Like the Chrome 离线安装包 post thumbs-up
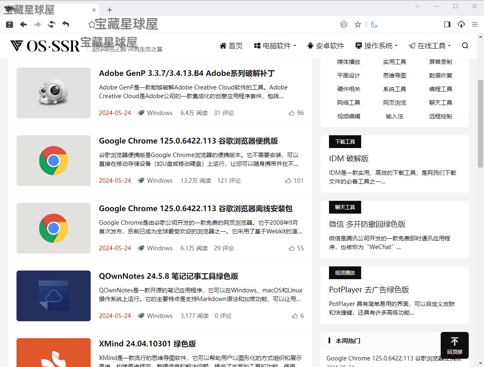Image resolution: width=484 pixels, height=367 pixels. tap(292, 248)
